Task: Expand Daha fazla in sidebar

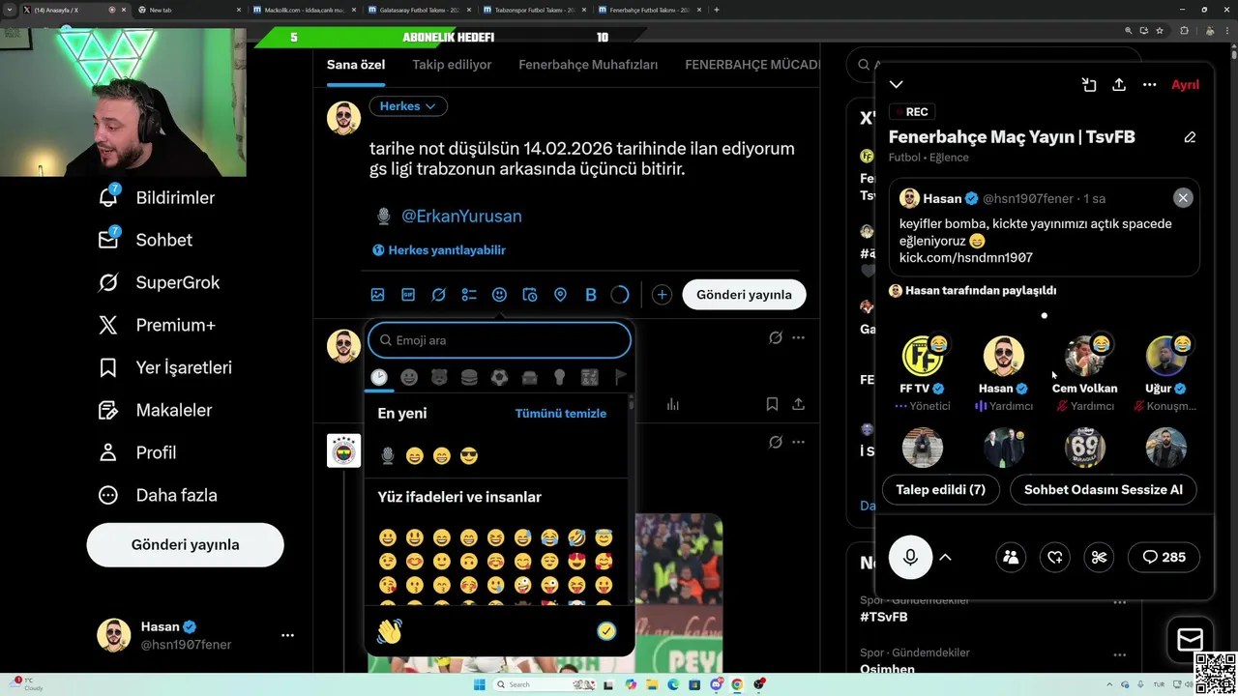Action: [x=158, y=495]
